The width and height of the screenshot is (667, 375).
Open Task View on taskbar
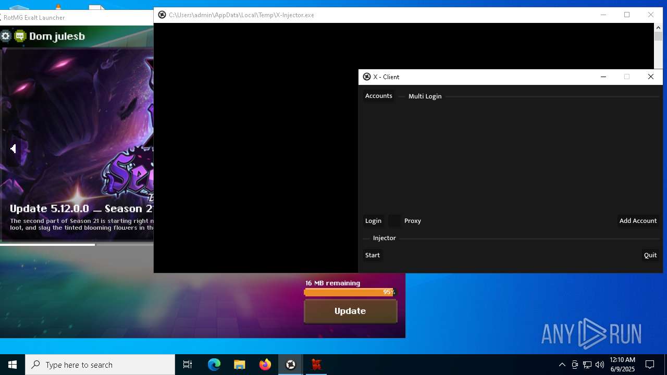[188, 365]
